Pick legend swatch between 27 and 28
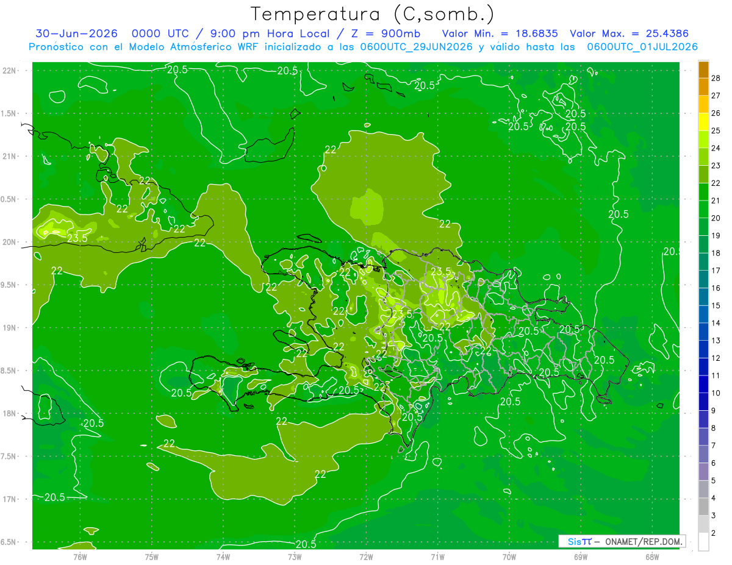The height and width of the screenshot is (565, 732). click(703, 87)
